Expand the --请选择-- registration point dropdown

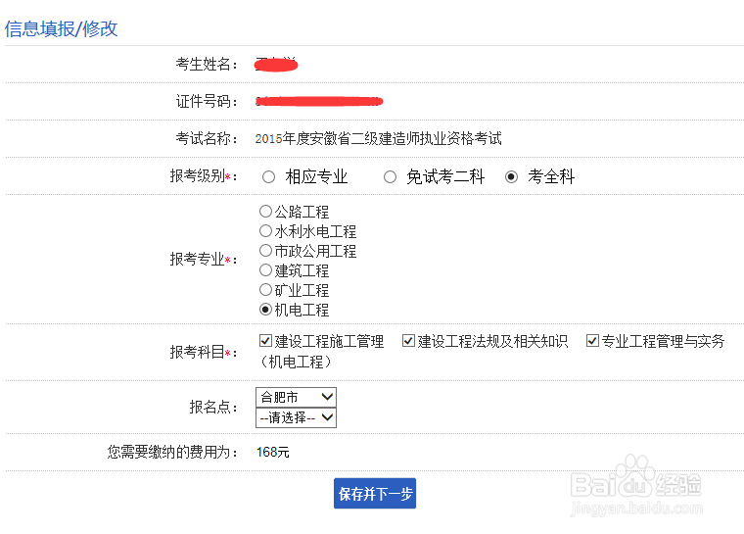coord(296,417)
